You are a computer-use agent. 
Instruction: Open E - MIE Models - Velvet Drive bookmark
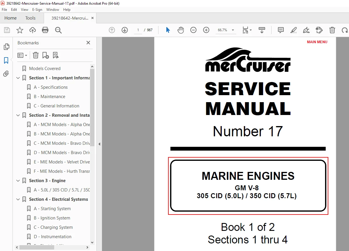62,162
